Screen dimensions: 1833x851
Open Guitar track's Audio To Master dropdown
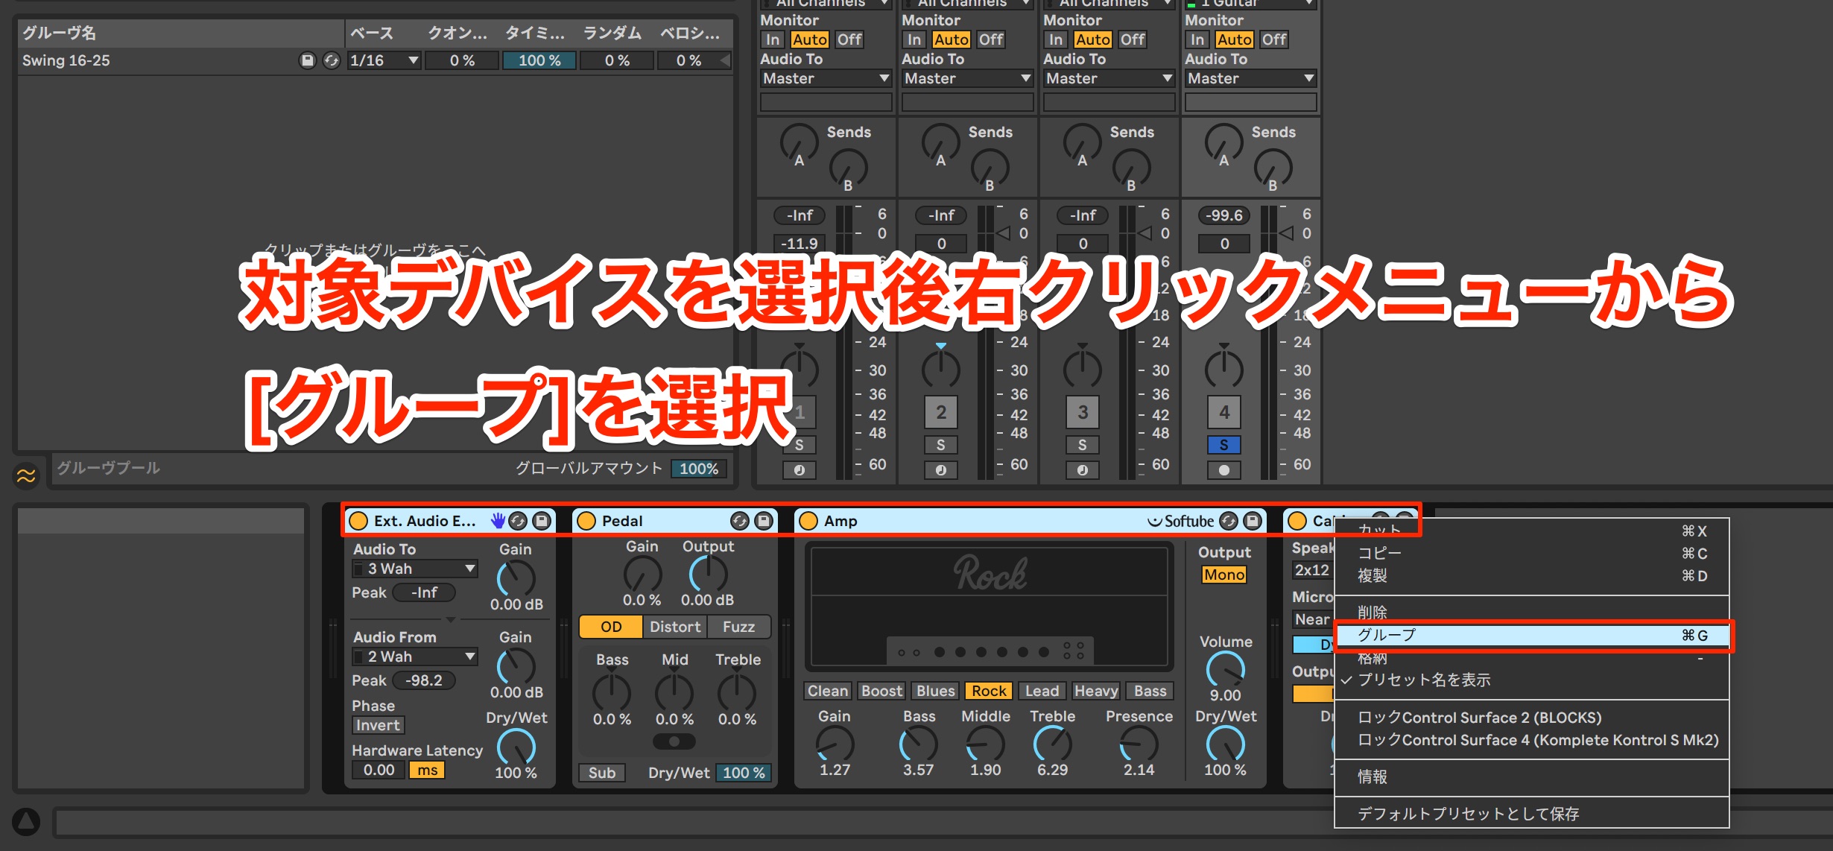1250,78
